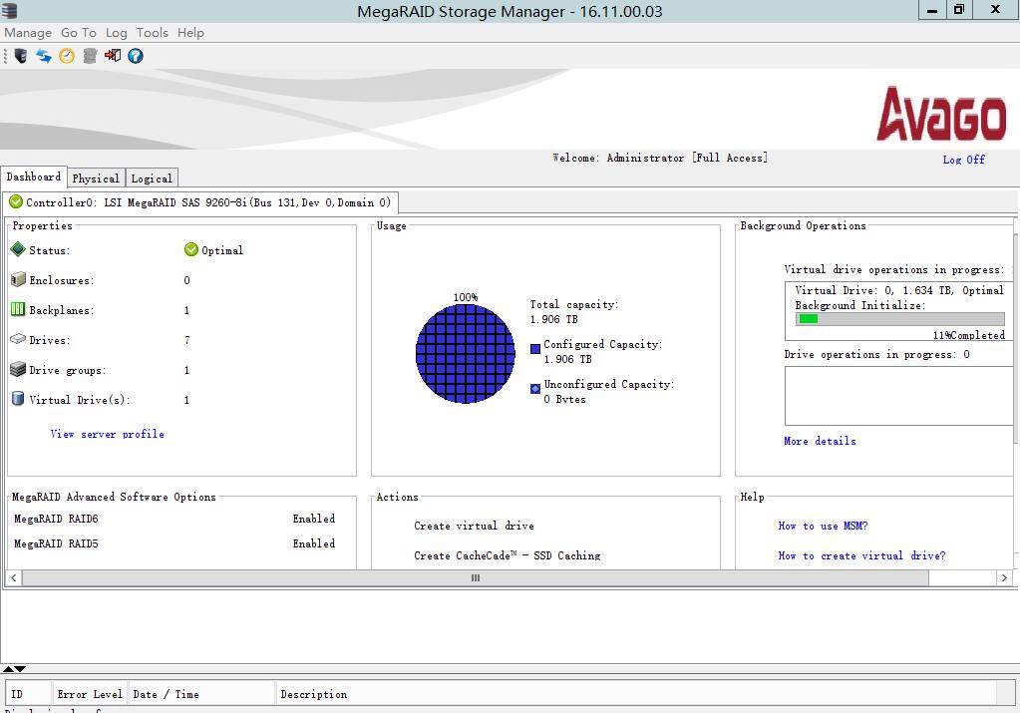Click the Total capacity 1.906 TB text
1020x713 pixels.
tap(573, 311)
